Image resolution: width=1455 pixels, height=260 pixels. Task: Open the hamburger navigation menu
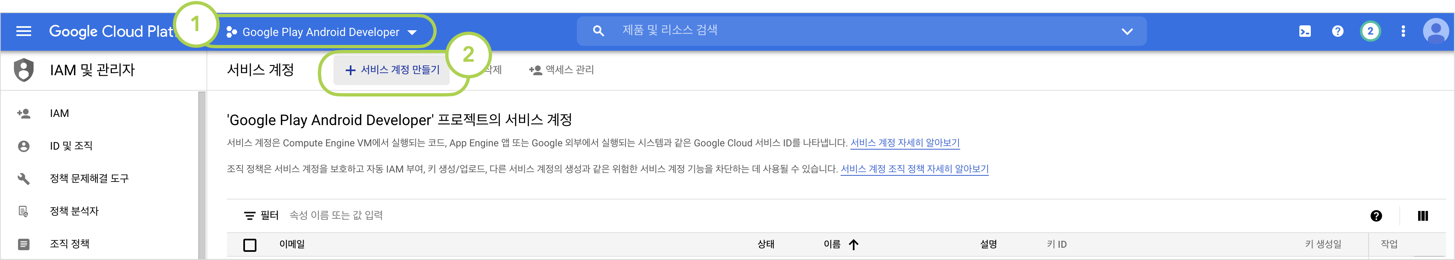click(x=24, y=31)
